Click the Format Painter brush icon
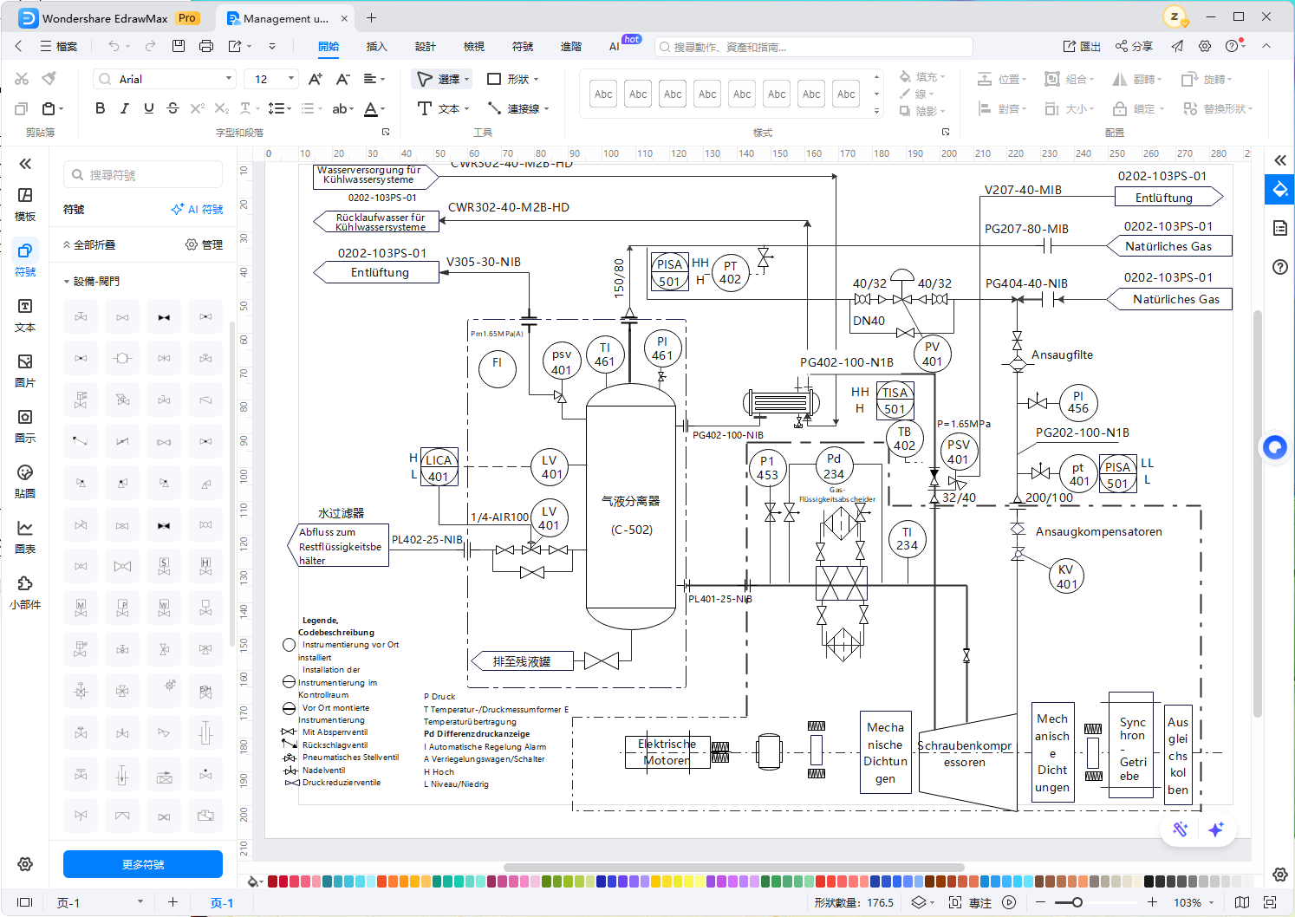Image resolution: width=1295 pixels, height=917 pixels. tap(49, 79)
